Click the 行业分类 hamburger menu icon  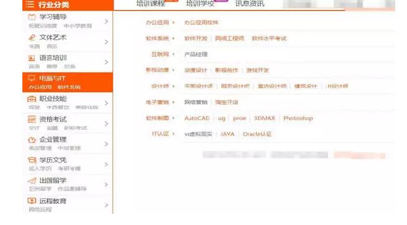point(30,4)
